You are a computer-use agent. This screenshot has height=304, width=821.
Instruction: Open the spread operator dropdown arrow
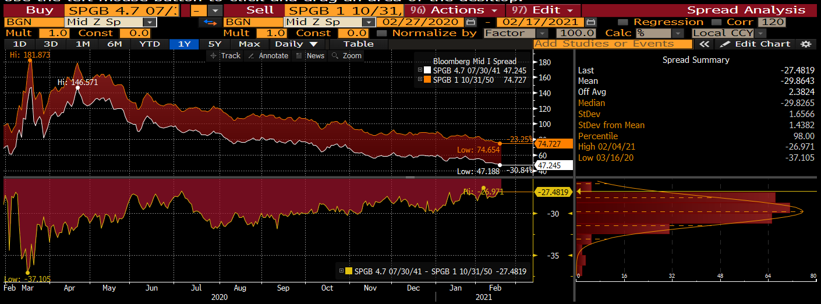point(215,10)
